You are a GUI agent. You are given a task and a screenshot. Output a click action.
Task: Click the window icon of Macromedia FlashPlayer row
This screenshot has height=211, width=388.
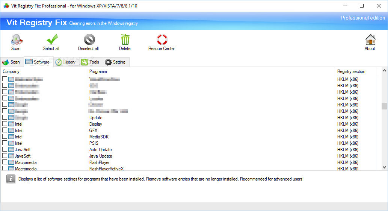click(x=11, y=163)
